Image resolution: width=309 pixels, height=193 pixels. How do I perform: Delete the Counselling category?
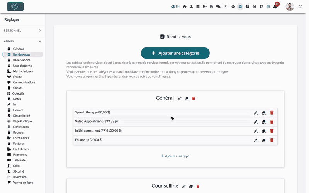(x=198, y=186)
